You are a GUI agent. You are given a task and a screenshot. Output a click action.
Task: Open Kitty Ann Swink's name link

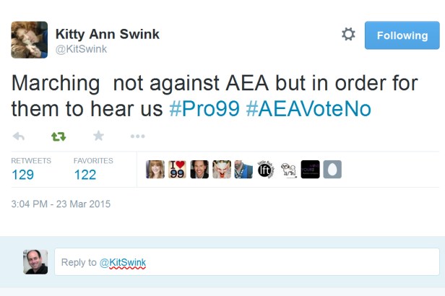coord(108,34)
